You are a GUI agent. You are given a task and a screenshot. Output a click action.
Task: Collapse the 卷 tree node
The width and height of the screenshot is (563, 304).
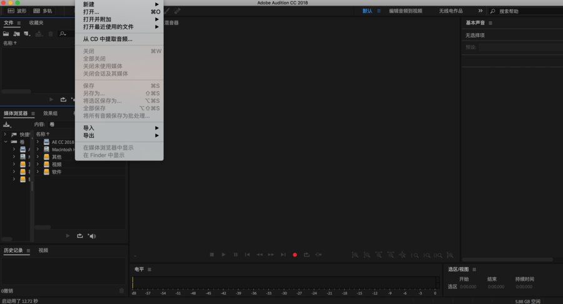click(6, 142)
